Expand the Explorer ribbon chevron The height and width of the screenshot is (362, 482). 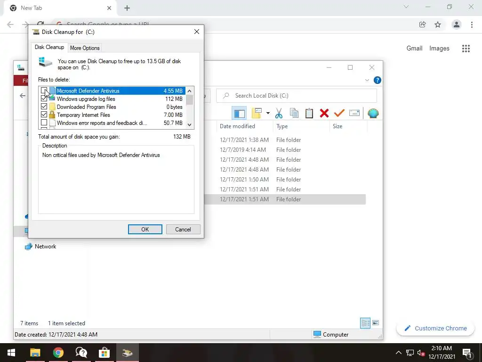tap(367, 80)
